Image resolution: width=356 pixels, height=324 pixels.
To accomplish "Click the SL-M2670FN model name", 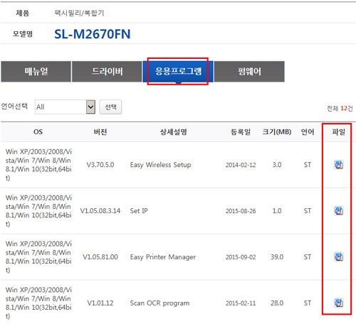I will 93,34.
